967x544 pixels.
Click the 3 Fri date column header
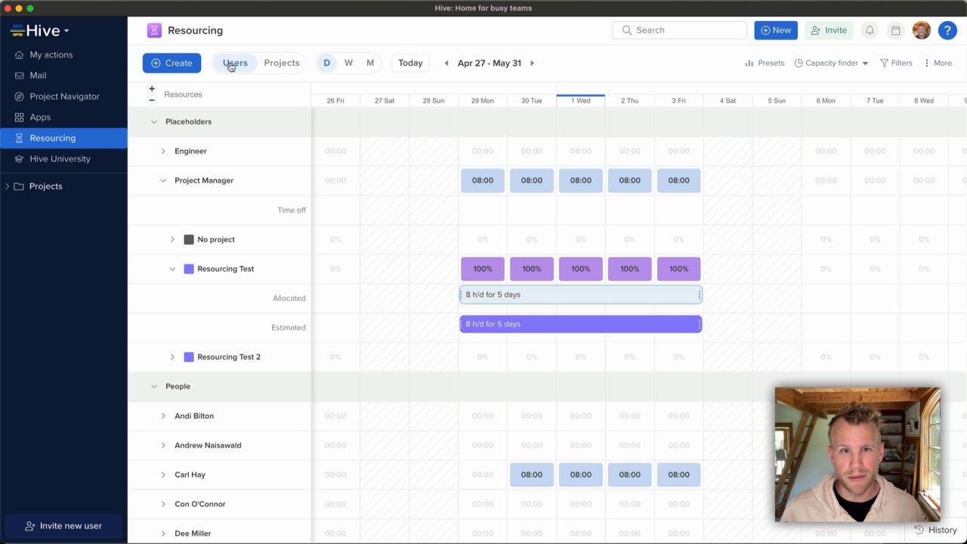pos(678,100)
